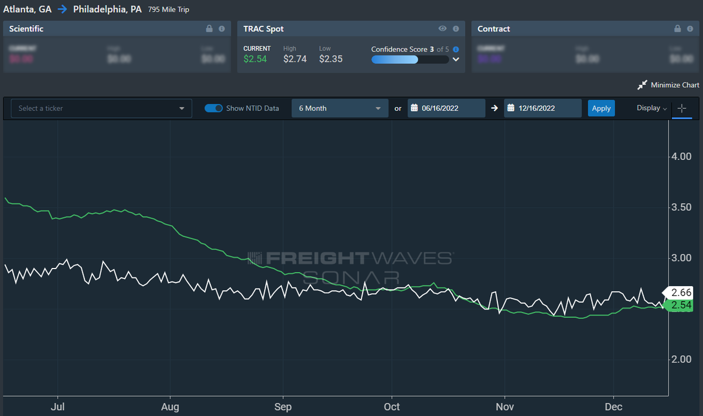The image size is (703, 416).
Task: Click the Scientific card title
Action: [x=26, y=29]
